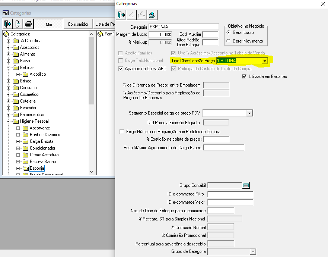Screen dimensions: 328x257
Task: Switch to the Lista de Pre tab
Action: coord(104,24)
